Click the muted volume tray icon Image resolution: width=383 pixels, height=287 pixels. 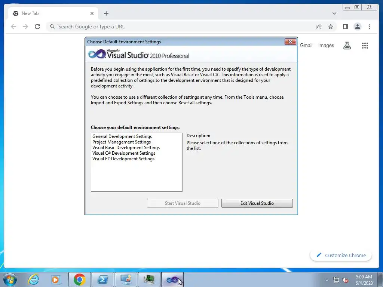click(x=345, y=280)
